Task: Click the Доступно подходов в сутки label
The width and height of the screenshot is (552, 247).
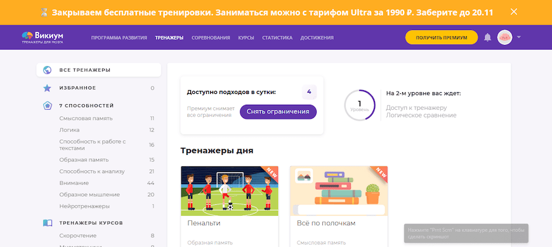Action: [232, 92]
